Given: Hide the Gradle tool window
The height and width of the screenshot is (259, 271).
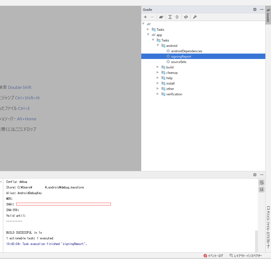Looking at the screenshot, I should coord(262,9).
